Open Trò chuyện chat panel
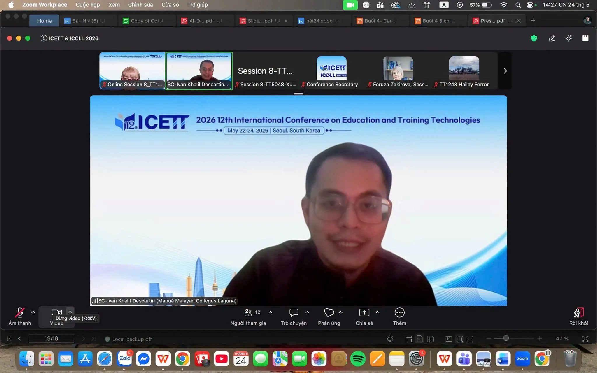This screenshot has width=597, height=373. coord(294,316)
